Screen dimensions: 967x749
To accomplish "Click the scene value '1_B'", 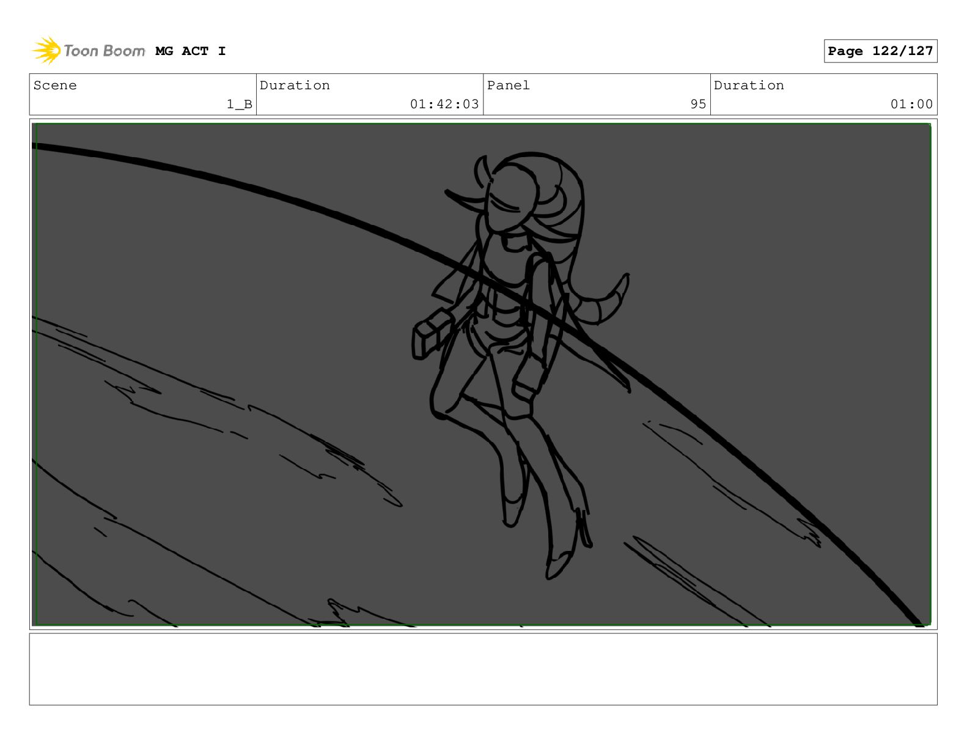I will pos(240,105).
